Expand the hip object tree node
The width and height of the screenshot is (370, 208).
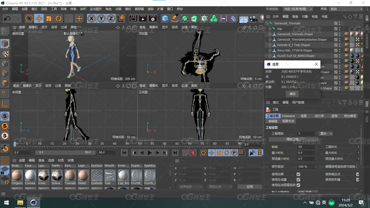tap(270, 29)
